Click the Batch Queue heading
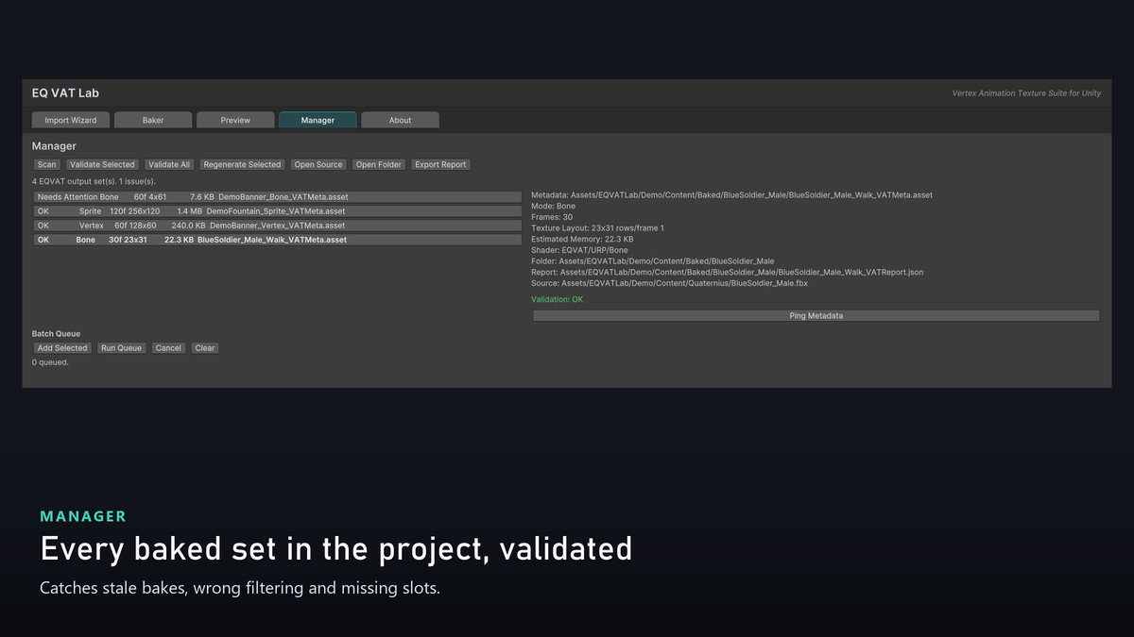The height and width of the screenshot is (637, 1134). point(56,334)
